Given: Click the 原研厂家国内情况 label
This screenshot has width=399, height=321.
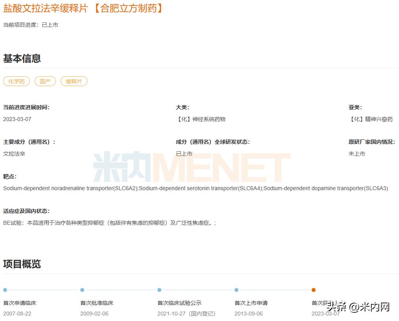Looking at the screenshot, I should pyautogui.click(x=372, y=142).
